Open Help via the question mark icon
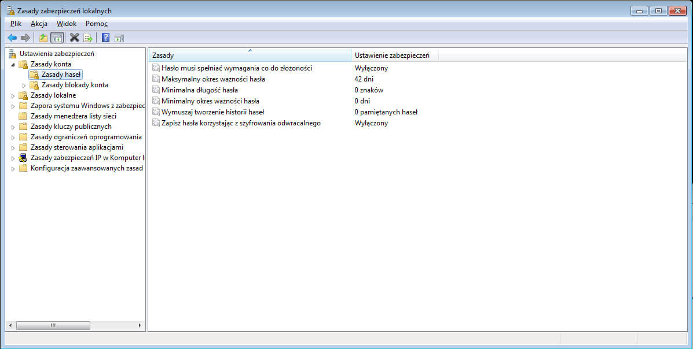 (x=105, y=38)
